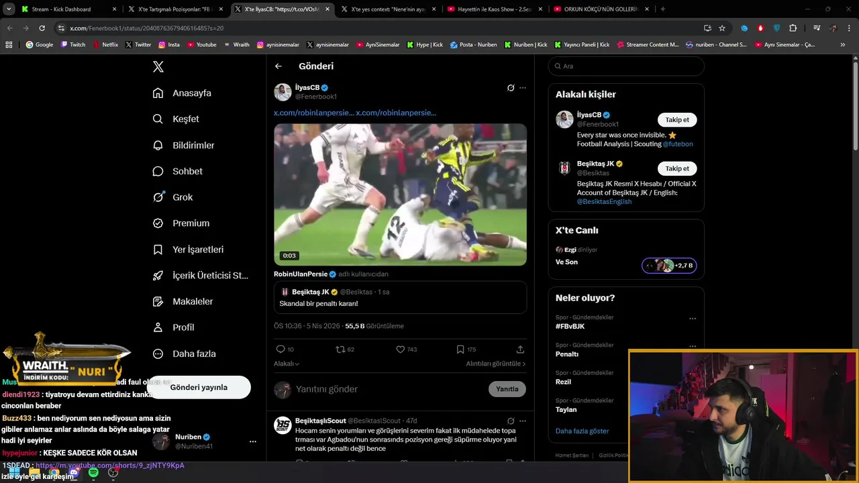Open the Chrome profile avatar
Image resolution: width=859 pixels, height=483 pixels.
(x=833, y=28)
